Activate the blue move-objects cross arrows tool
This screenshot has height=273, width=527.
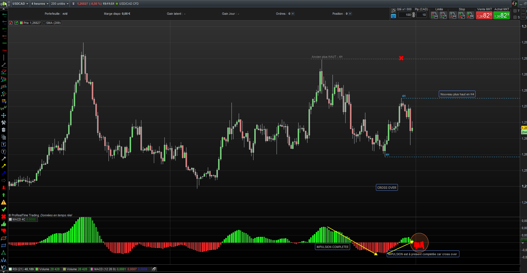4,115
